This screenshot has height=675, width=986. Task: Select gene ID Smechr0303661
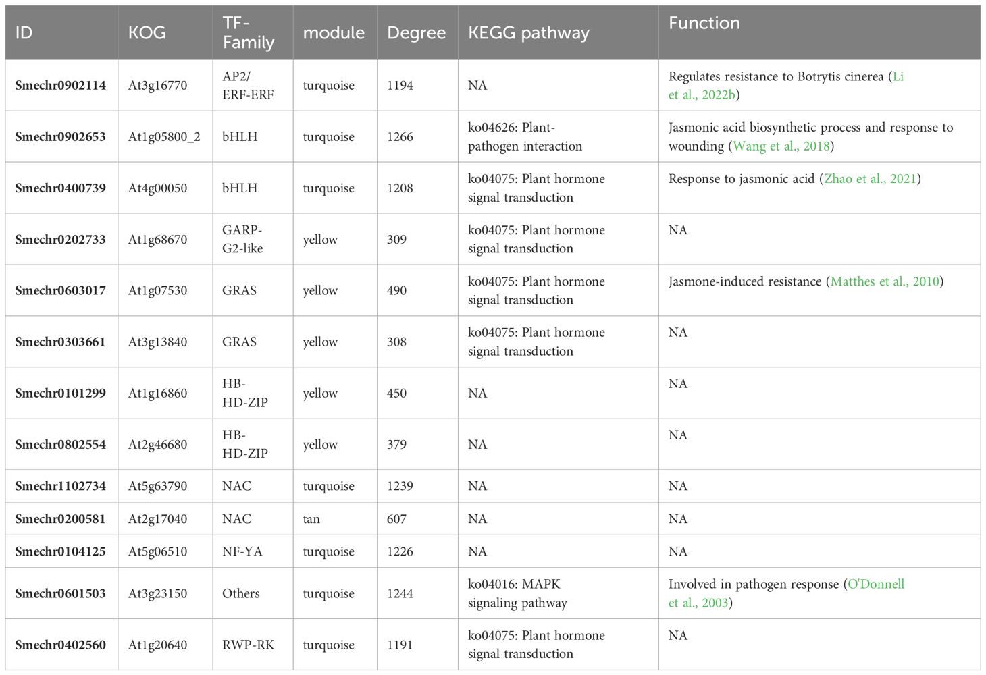coord(61,342)
